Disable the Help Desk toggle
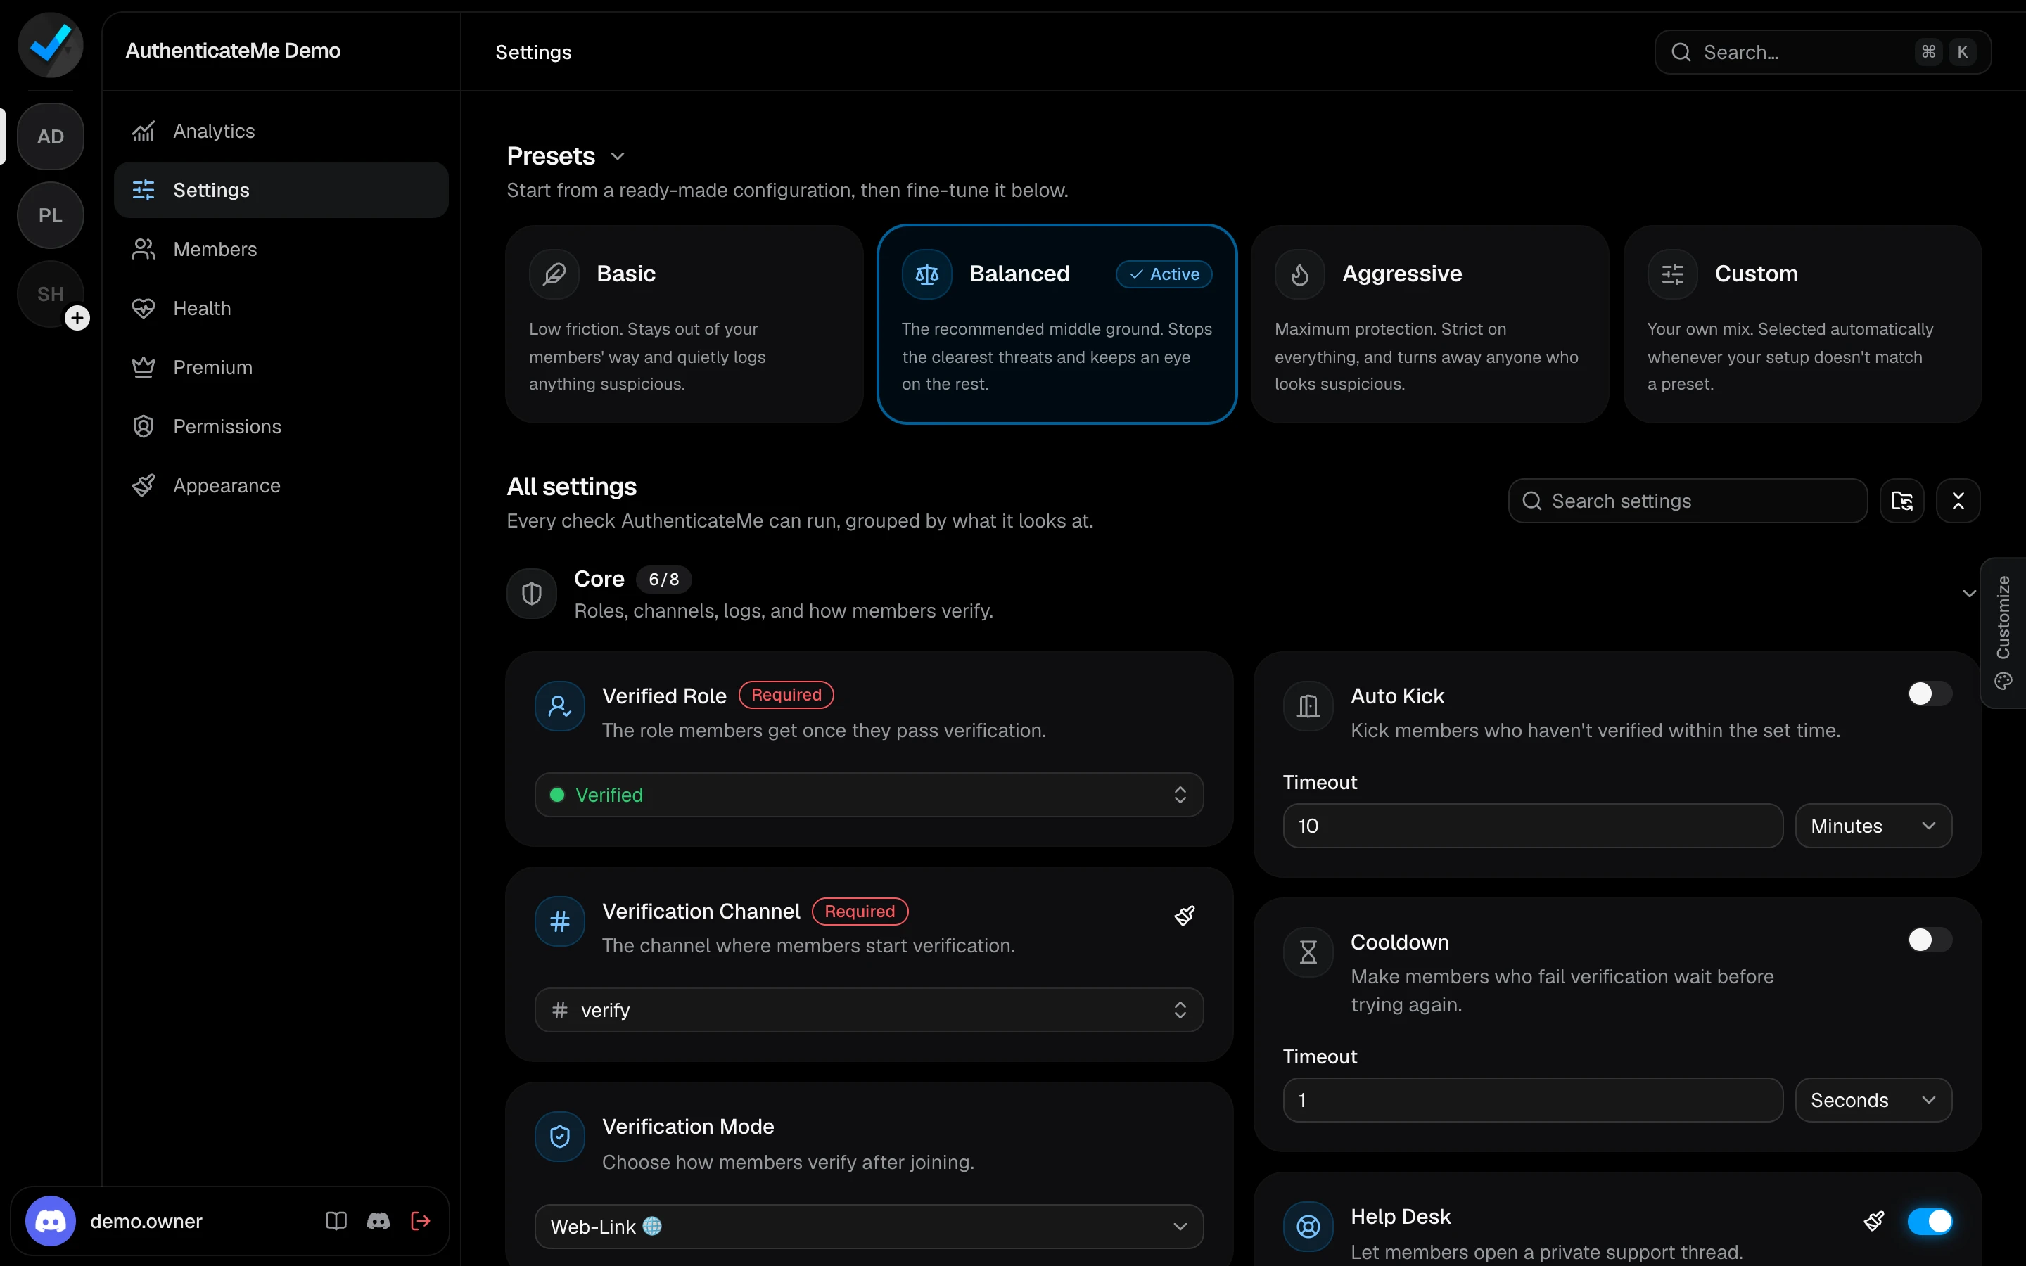 1929,1221
